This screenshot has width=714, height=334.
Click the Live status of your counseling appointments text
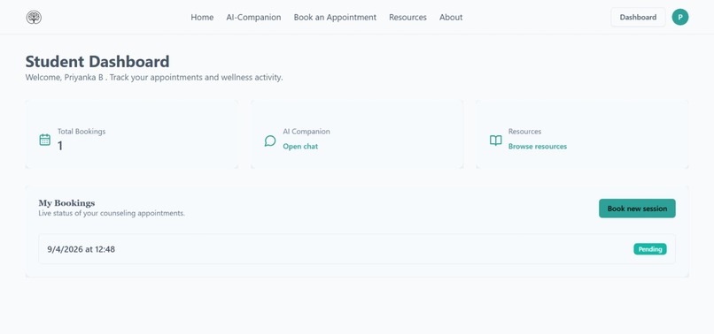coord(112,213)
